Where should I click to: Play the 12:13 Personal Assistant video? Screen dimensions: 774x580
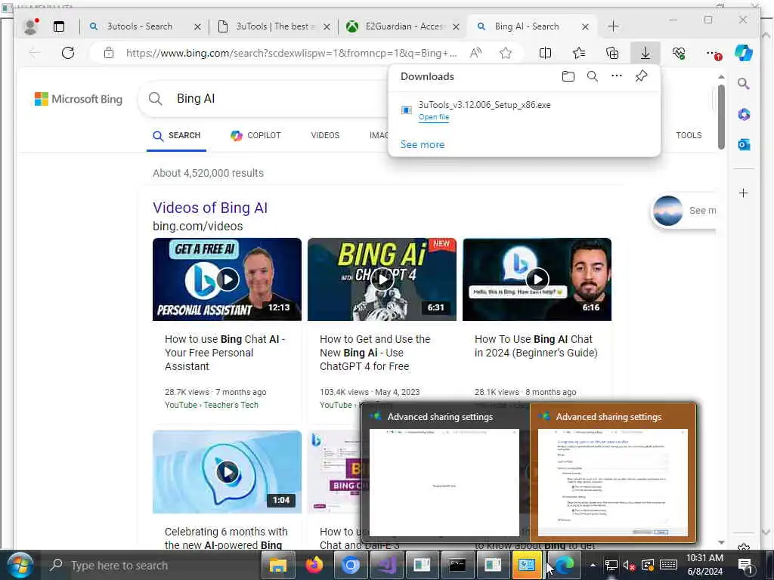[227, 279]
